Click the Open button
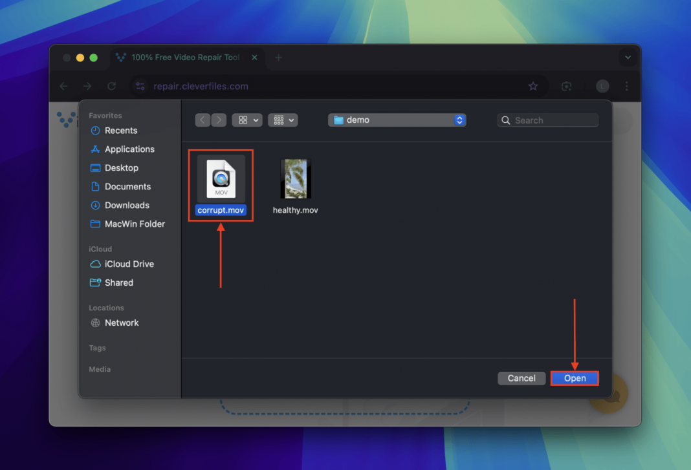691x470 pixels. 575,378
